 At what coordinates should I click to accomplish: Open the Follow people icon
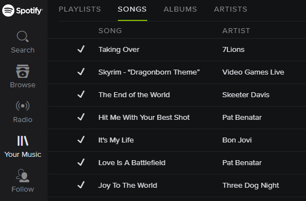coord(23,176)
